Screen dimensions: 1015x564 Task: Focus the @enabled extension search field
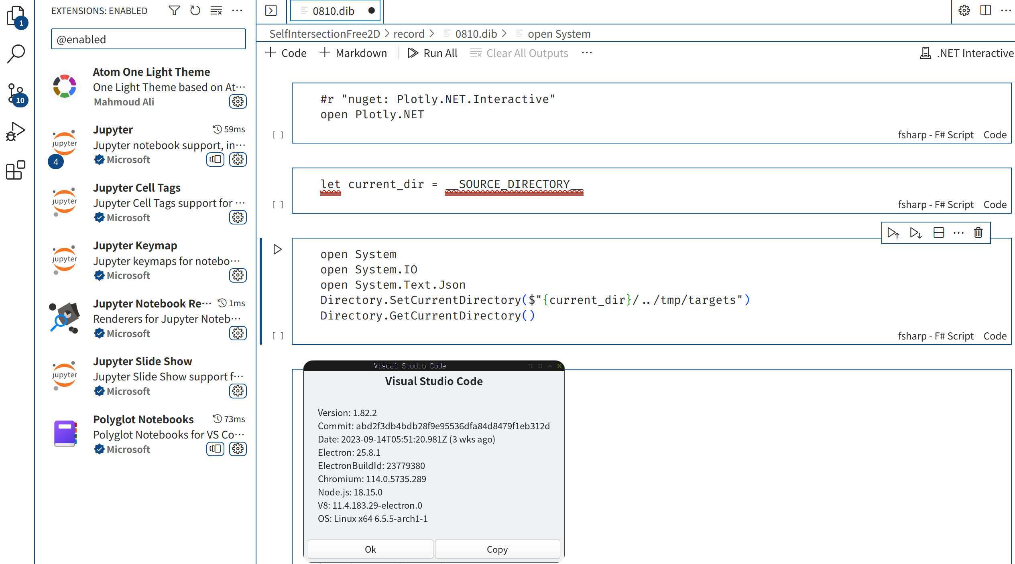click(148, 39)
